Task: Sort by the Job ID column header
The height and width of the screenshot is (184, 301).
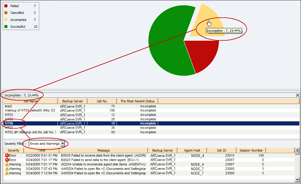Action: tap(222, 150)
